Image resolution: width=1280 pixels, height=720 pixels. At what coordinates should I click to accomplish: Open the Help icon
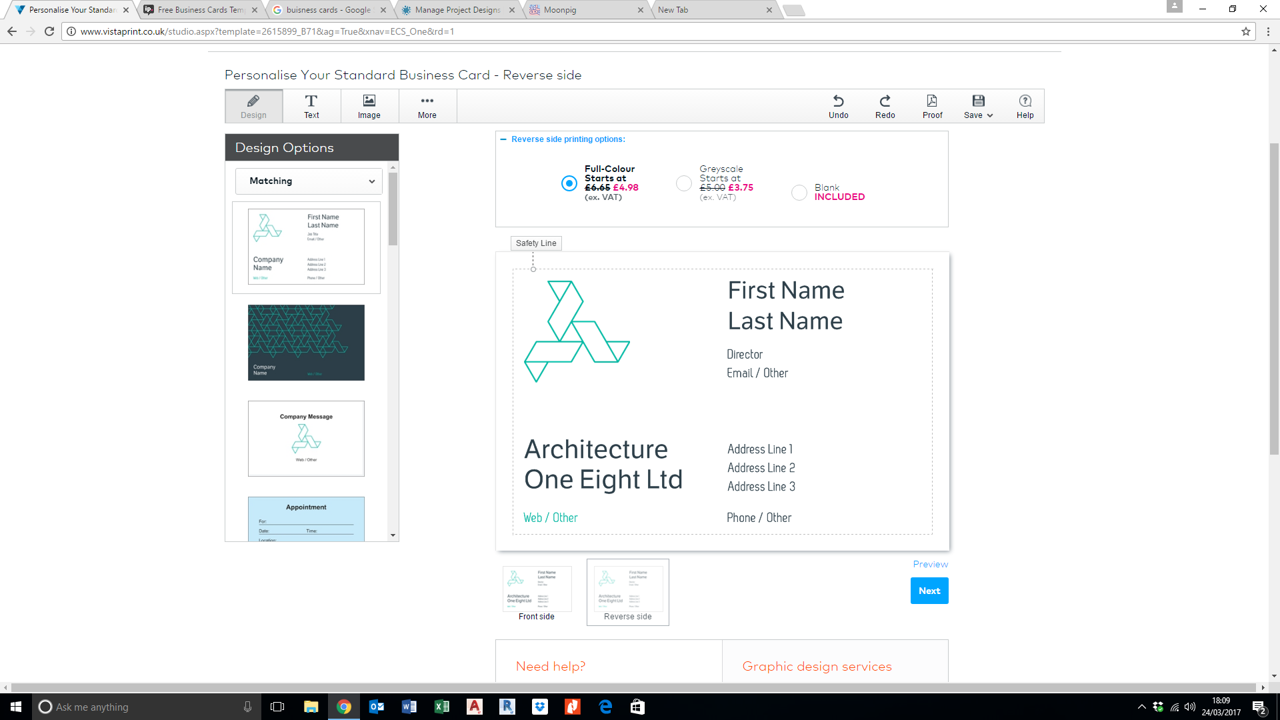[1025, 106]
